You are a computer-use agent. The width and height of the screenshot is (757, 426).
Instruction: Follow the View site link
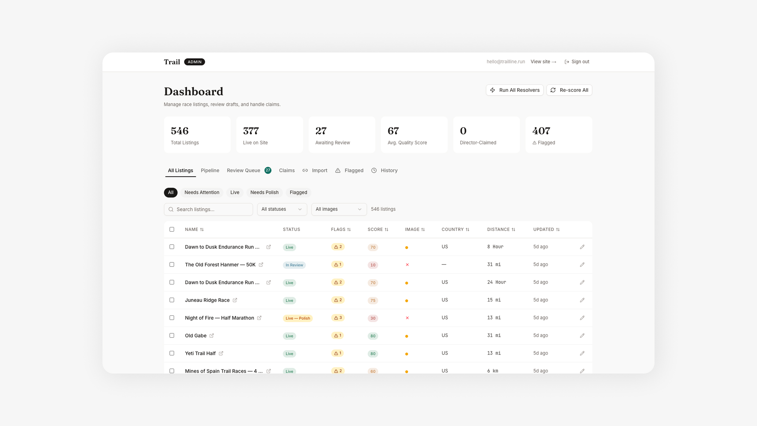pyautogui.click(x=543, y=62)
